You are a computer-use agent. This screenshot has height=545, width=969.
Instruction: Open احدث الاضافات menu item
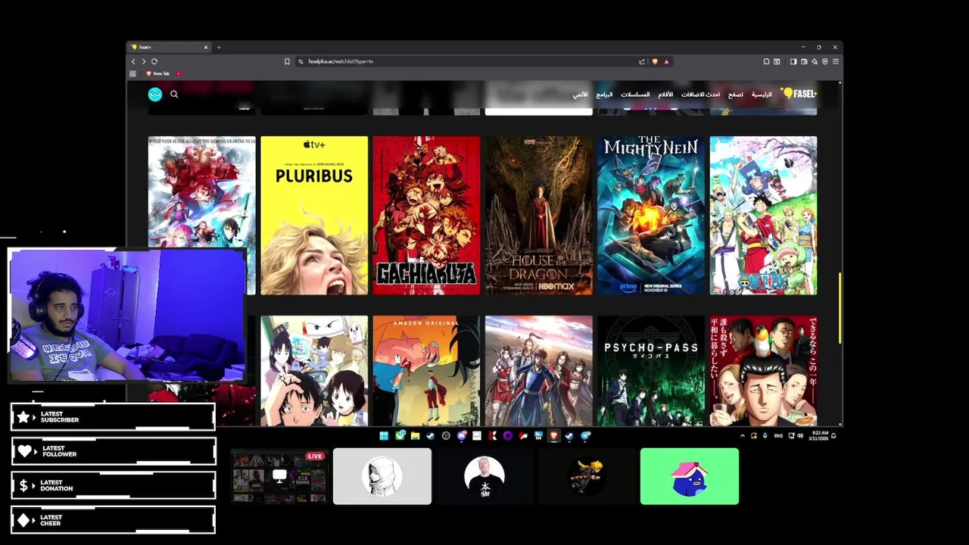[700, 95]
